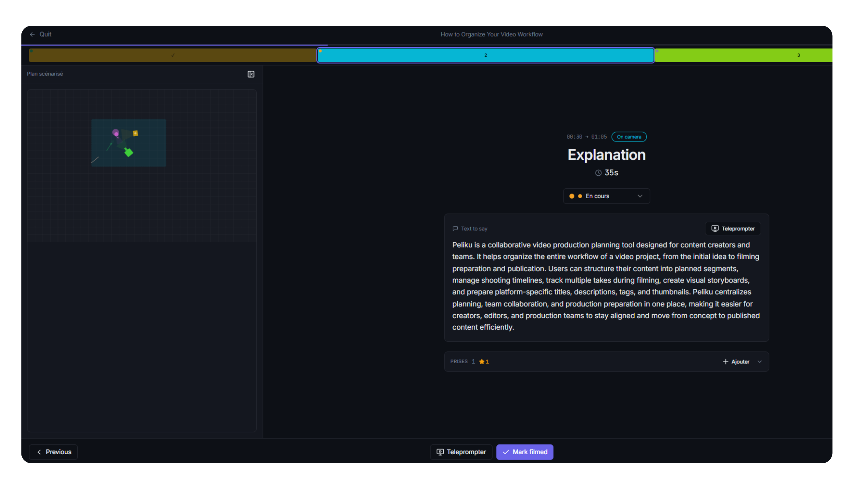
Task: Open Teleprompter from the Text to say card
Action: pos(733,229)
